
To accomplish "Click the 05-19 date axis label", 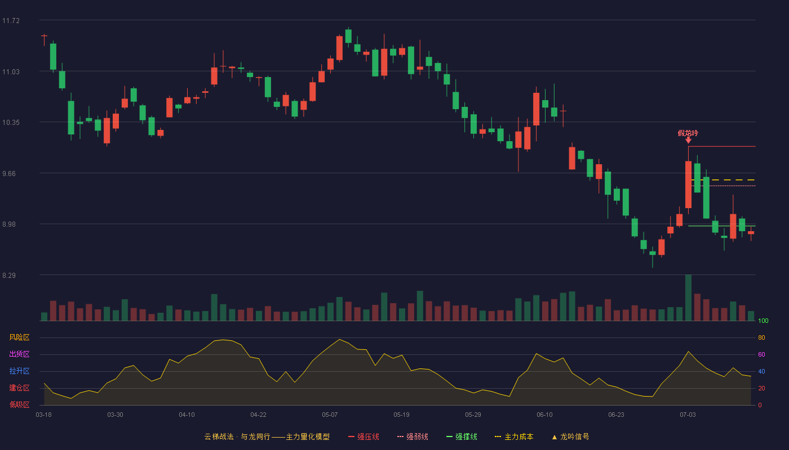I will point(401,415).
